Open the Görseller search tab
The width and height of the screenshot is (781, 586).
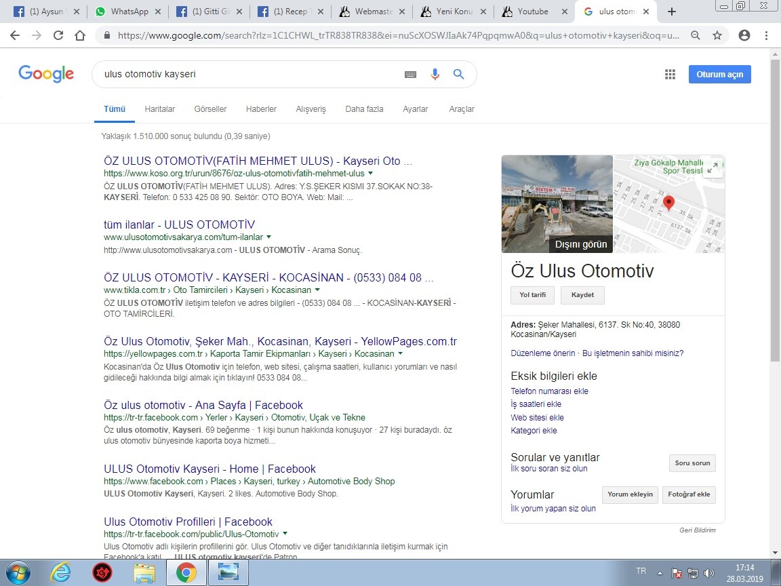210,109
